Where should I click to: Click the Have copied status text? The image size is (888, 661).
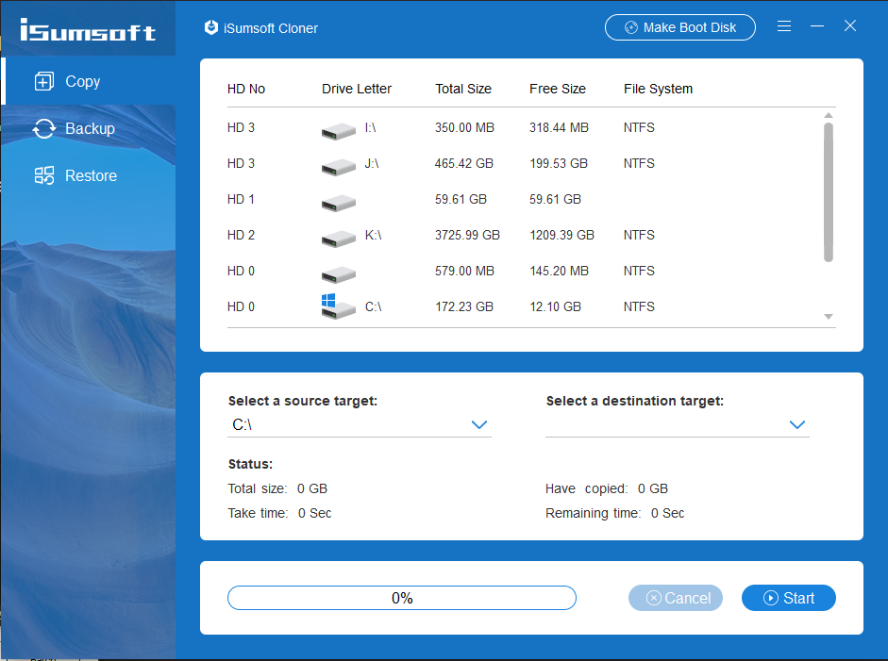[607, 488]
